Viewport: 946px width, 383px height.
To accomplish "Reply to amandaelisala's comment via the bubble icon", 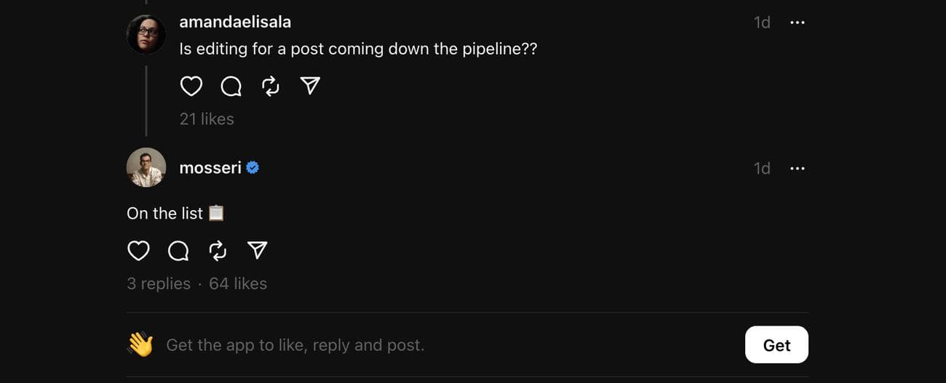I will coord(231,86).
